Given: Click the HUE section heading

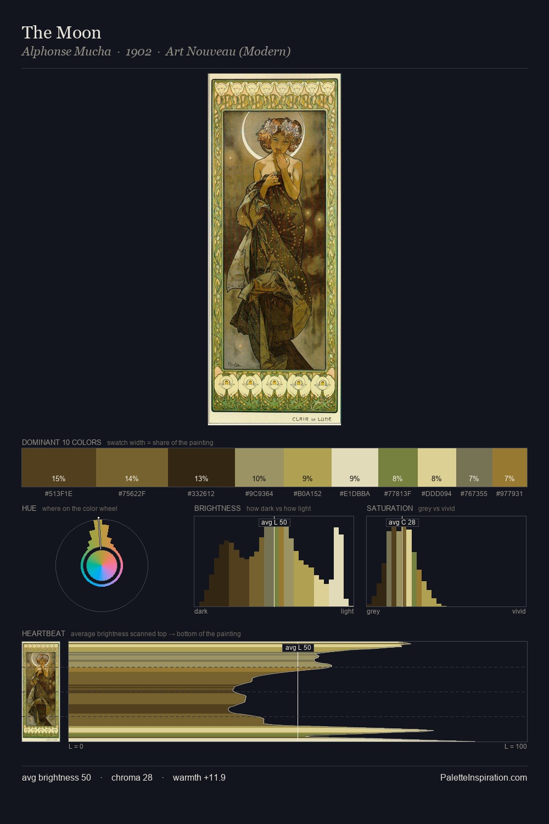Looking at the screenshot, I should click(x=29, y=509).
